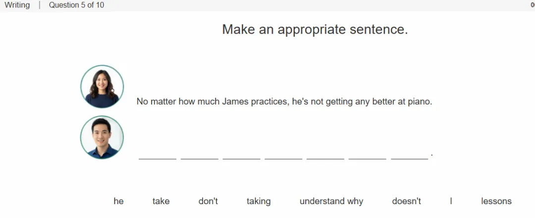Click the second blank in the sentence
This screenshot has width=535, height=218.
point(199,155)
